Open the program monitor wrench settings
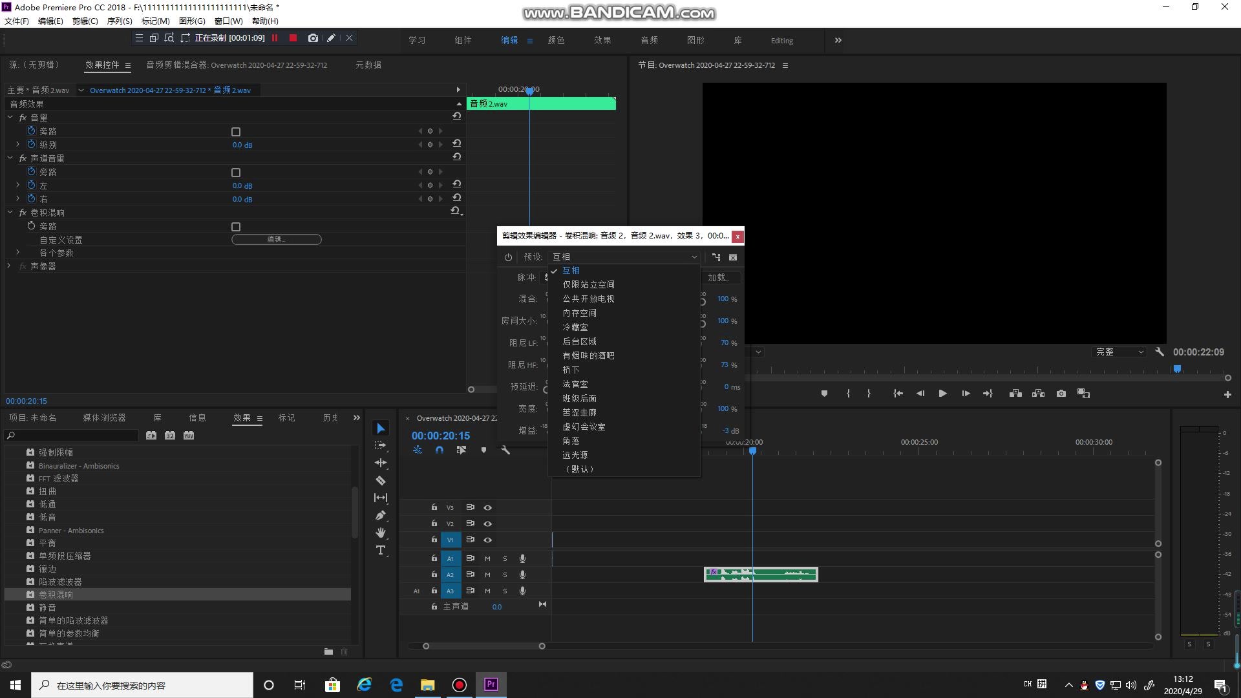 click(1160, 352)
